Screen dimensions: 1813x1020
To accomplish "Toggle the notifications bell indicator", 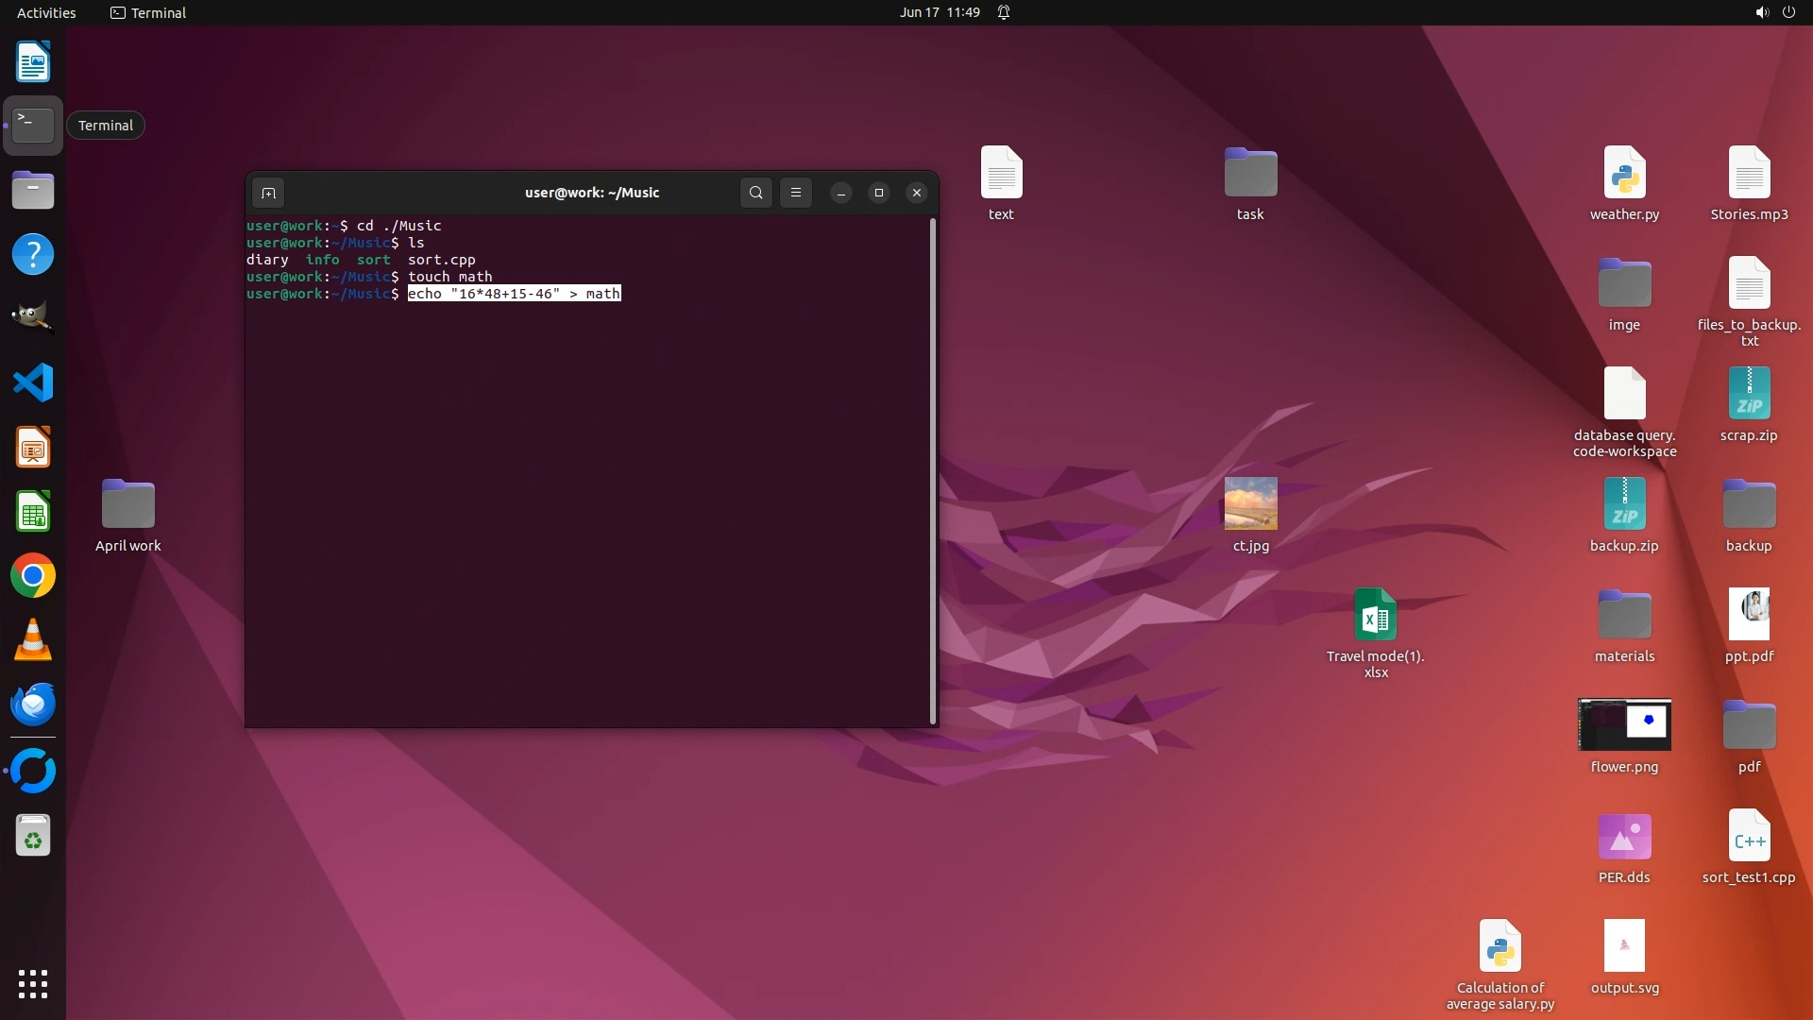I will [1004, 12].
